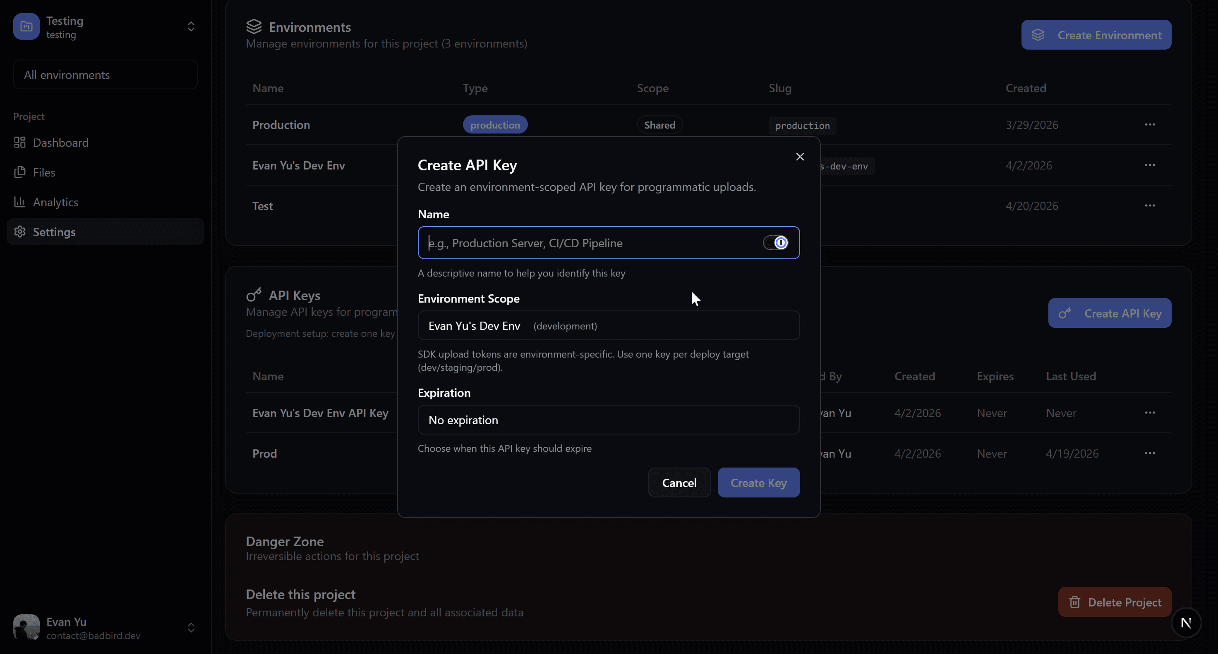The image size is (1218, 654).
Task: Open actions menu for Evan Yu's Dev Env API Key
Action: [x=1150, y=413]
